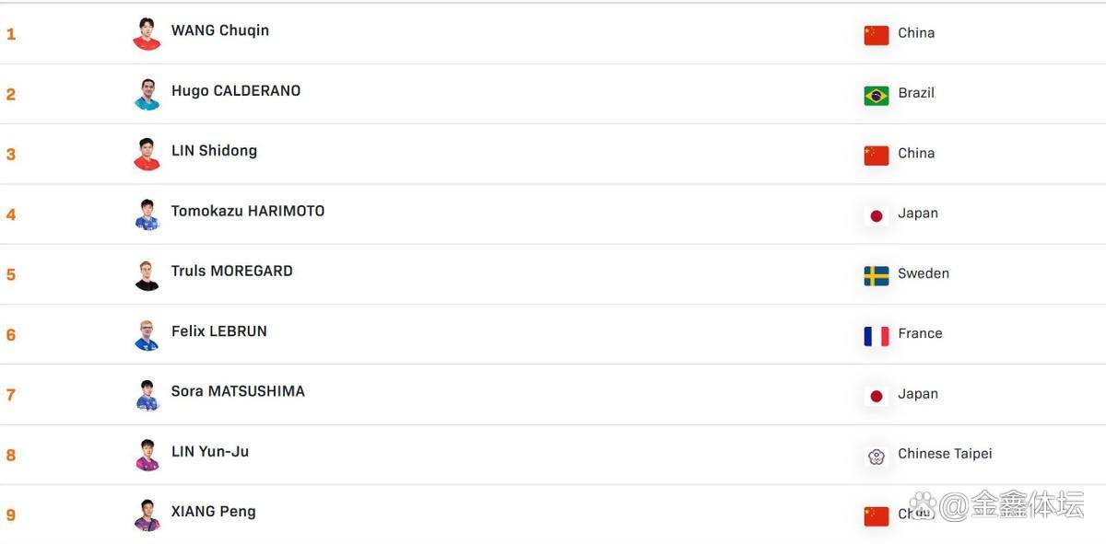Viewport: 1106px width, 544px height.
Task: Click the France flag icon
Action: click(x=877, y=336)
